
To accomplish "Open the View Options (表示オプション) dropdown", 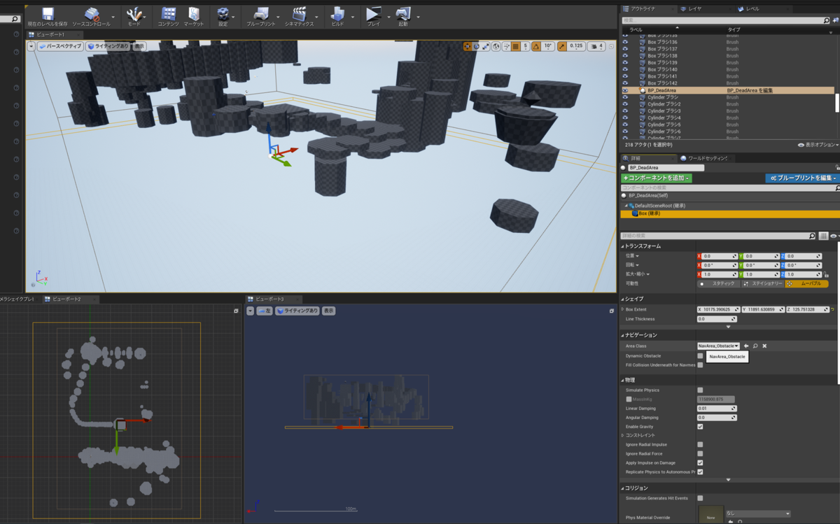I will [818, 145].
